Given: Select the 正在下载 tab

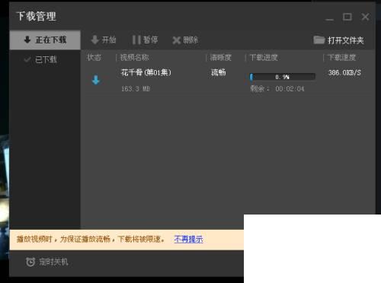Looking at the screenshot, I should (x=45, y=40).
